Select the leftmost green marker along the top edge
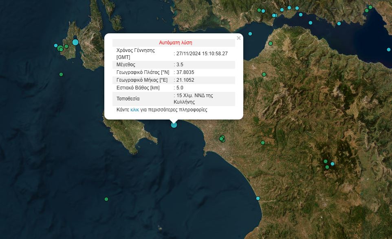The width and height of the screenshot is (392, 239). [259, 10]
